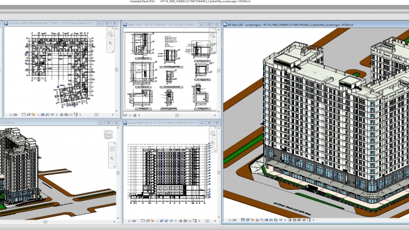
Task: Click floor plan vertical scrollbar thumb
Action: click(x=117, y=70)
